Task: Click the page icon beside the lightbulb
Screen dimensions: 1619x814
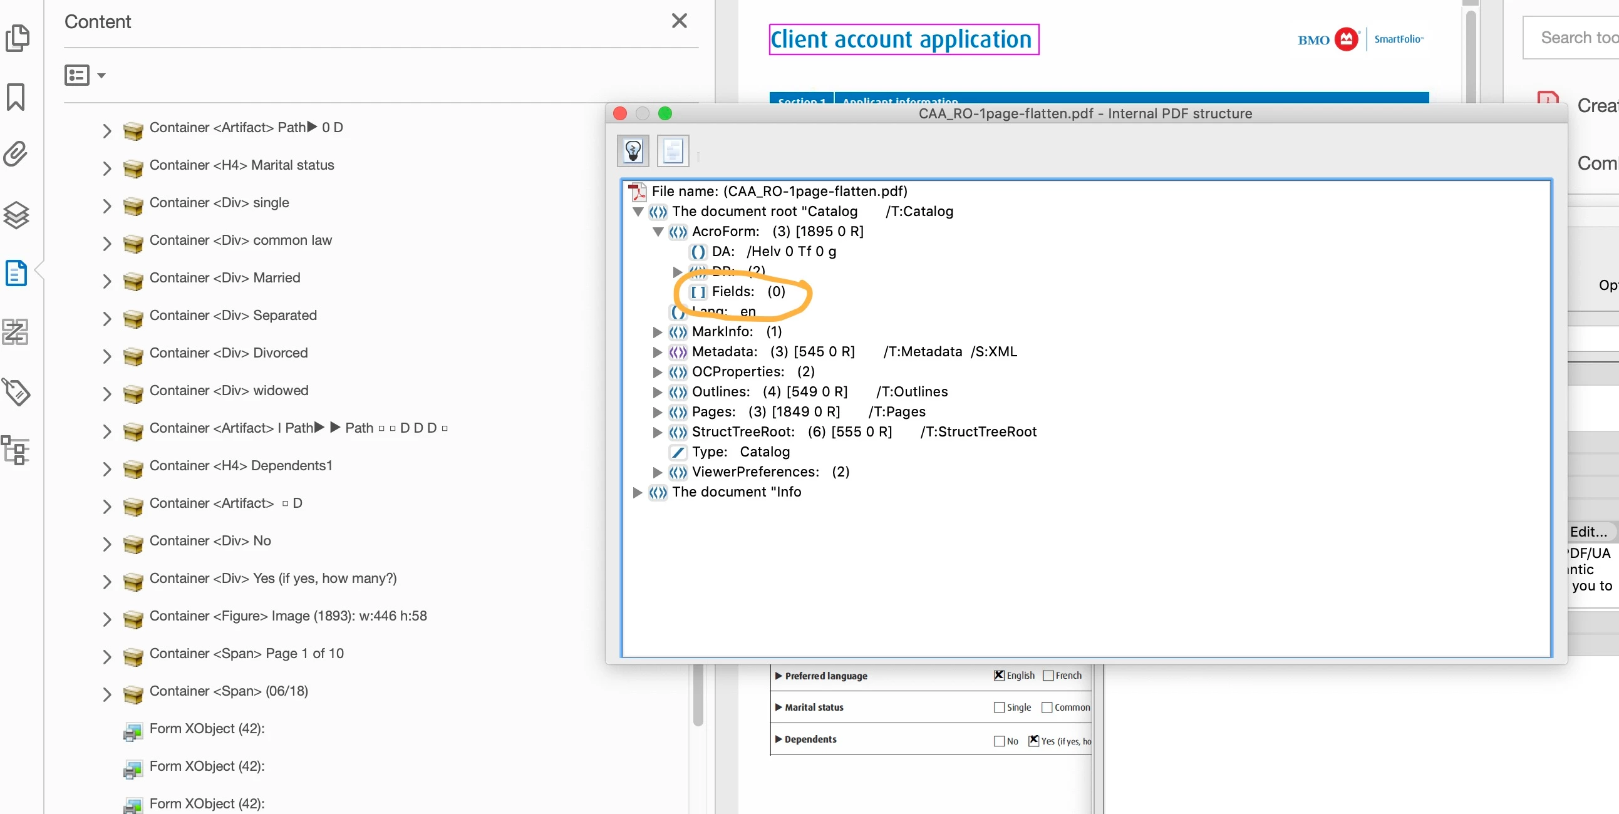Action: 673,151
